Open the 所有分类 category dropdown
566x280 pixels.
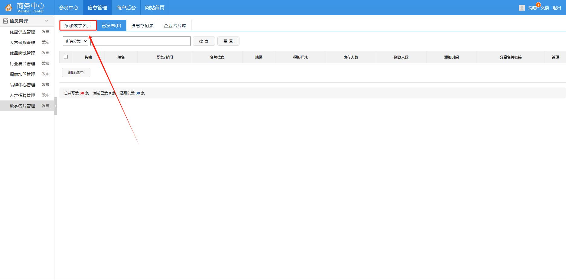[76, 41]
